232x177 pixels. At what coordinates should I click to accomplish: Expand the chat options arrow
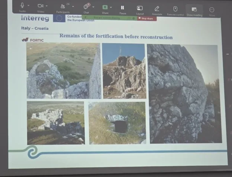coord(93,7)
